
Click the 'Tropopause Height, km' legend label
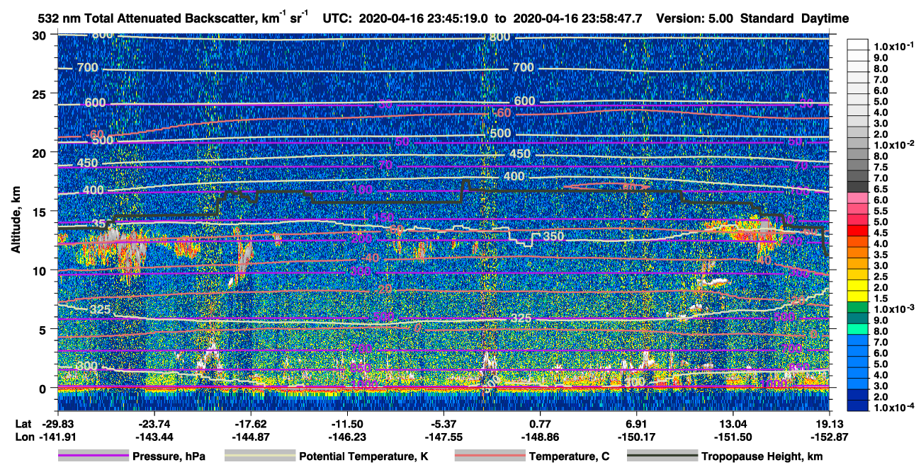[762, 457]
